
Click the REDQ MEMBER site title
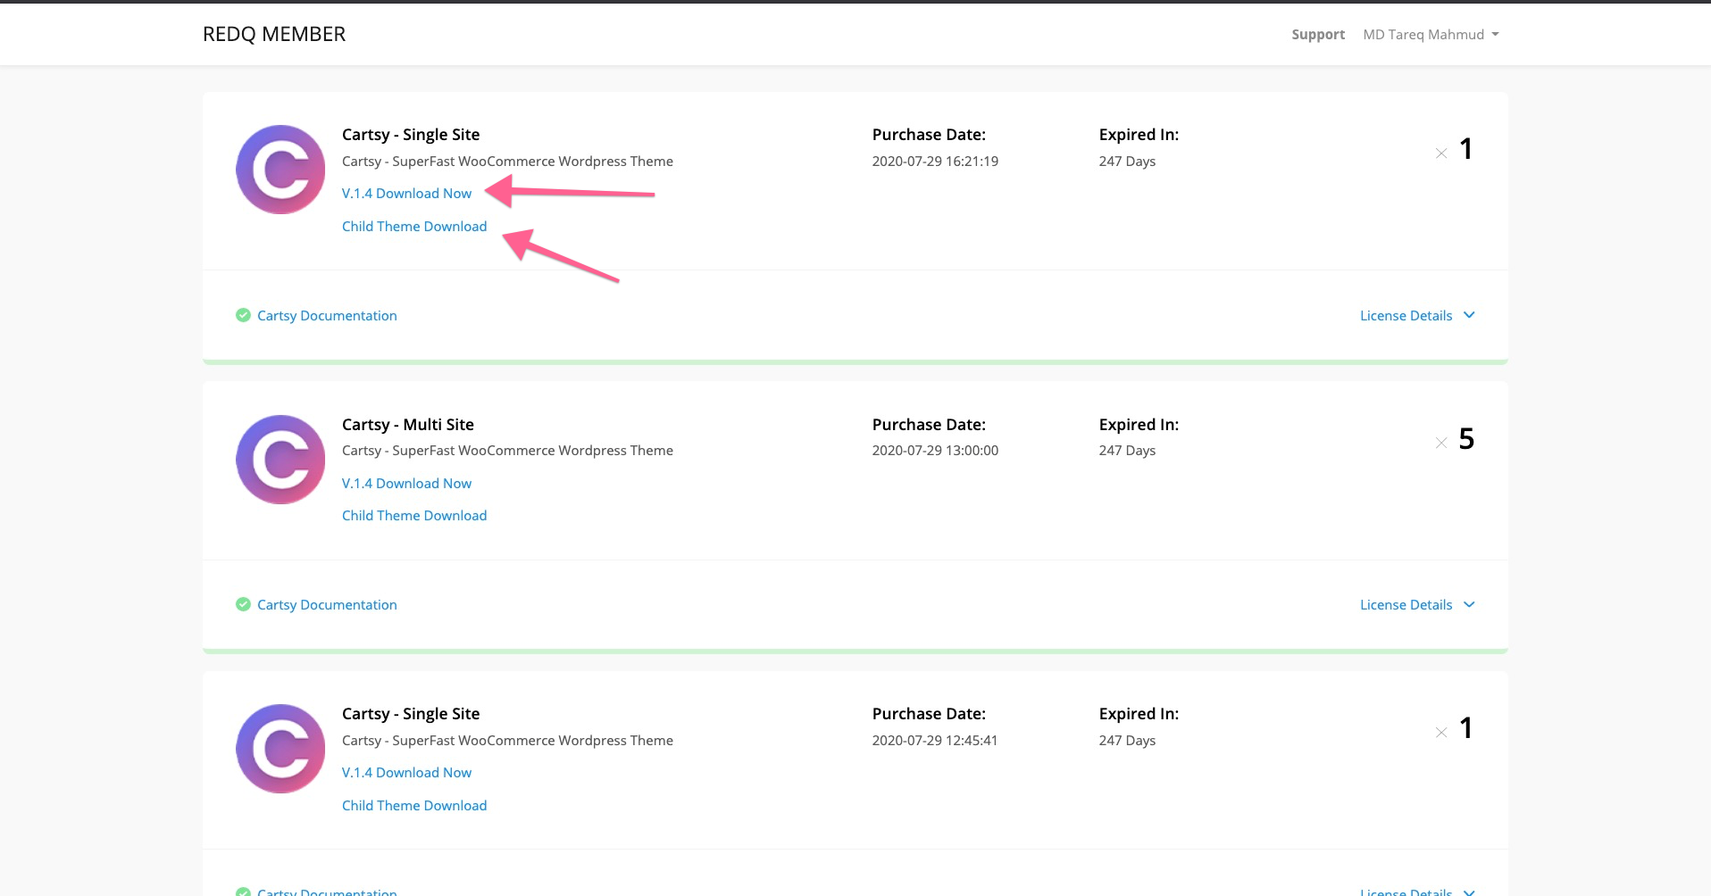coord(273,34)
